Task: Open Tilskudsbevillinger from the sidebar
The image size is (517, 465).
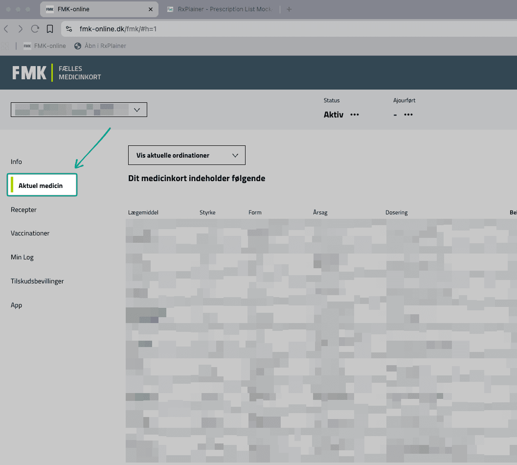Action: pos(37,281)
